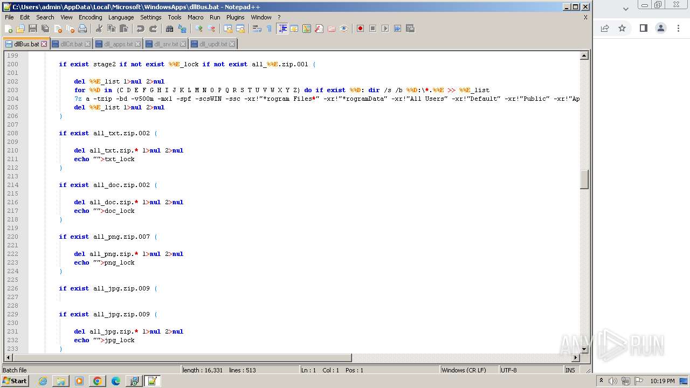The image size is (690, 388).
Task: Toggle synchronized vertical scrolling
Action: pos(228,29)
